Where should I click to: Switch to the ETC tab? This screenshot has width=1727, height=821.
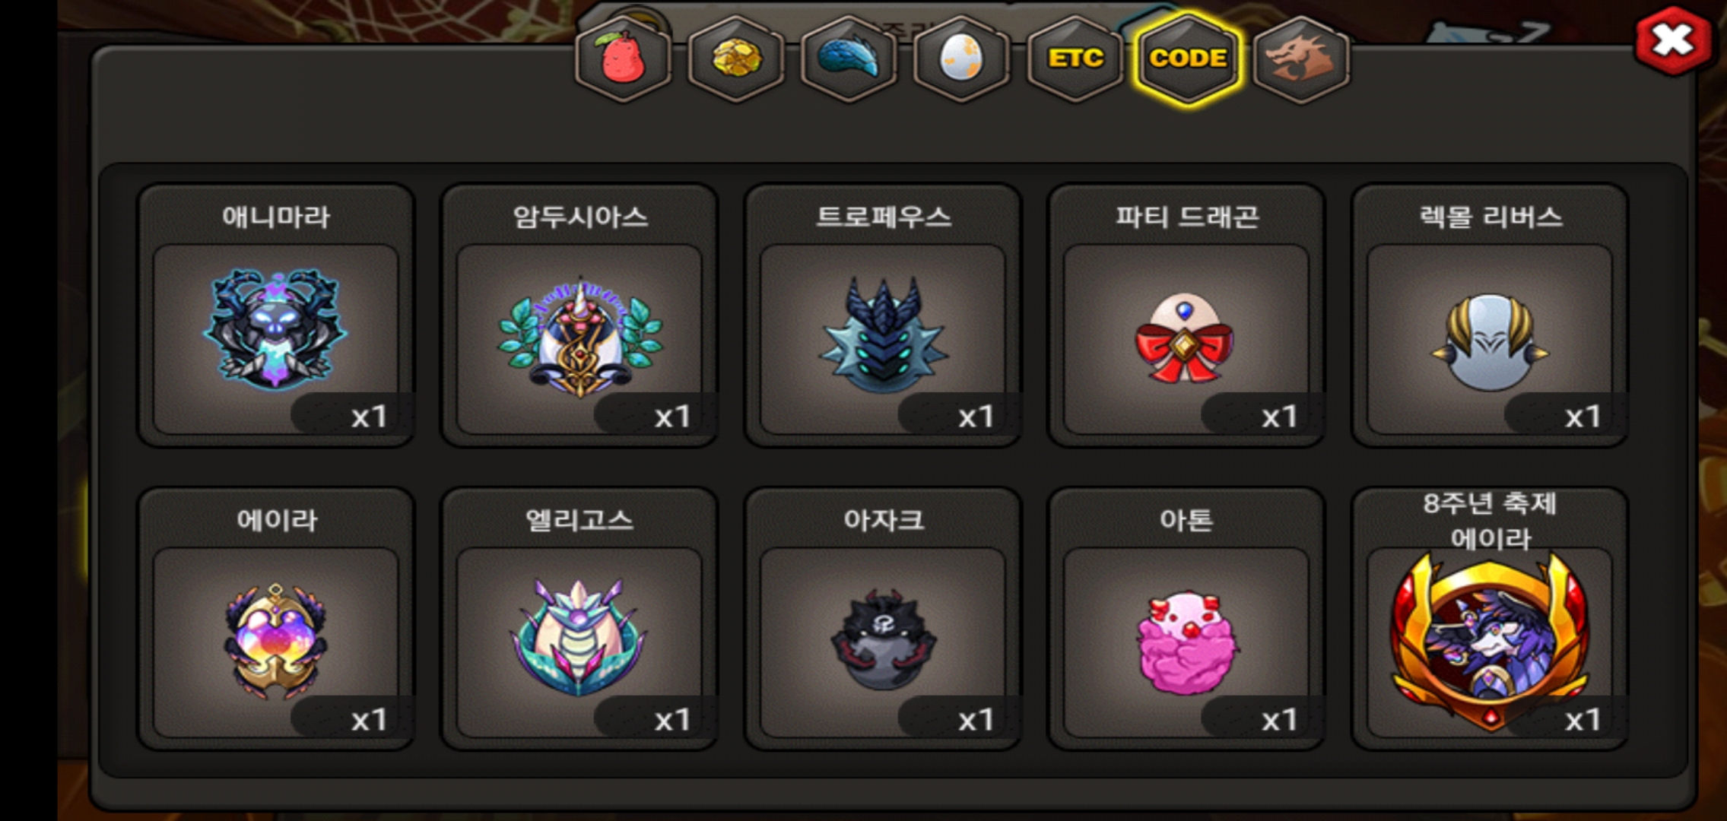pos(1075,59)
